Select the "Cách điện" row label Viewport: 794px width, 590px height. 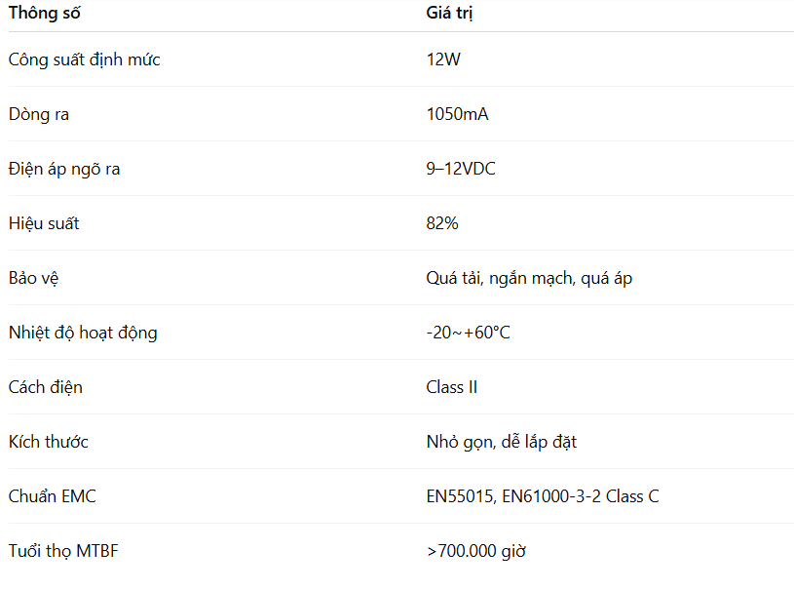click(46, 387)
